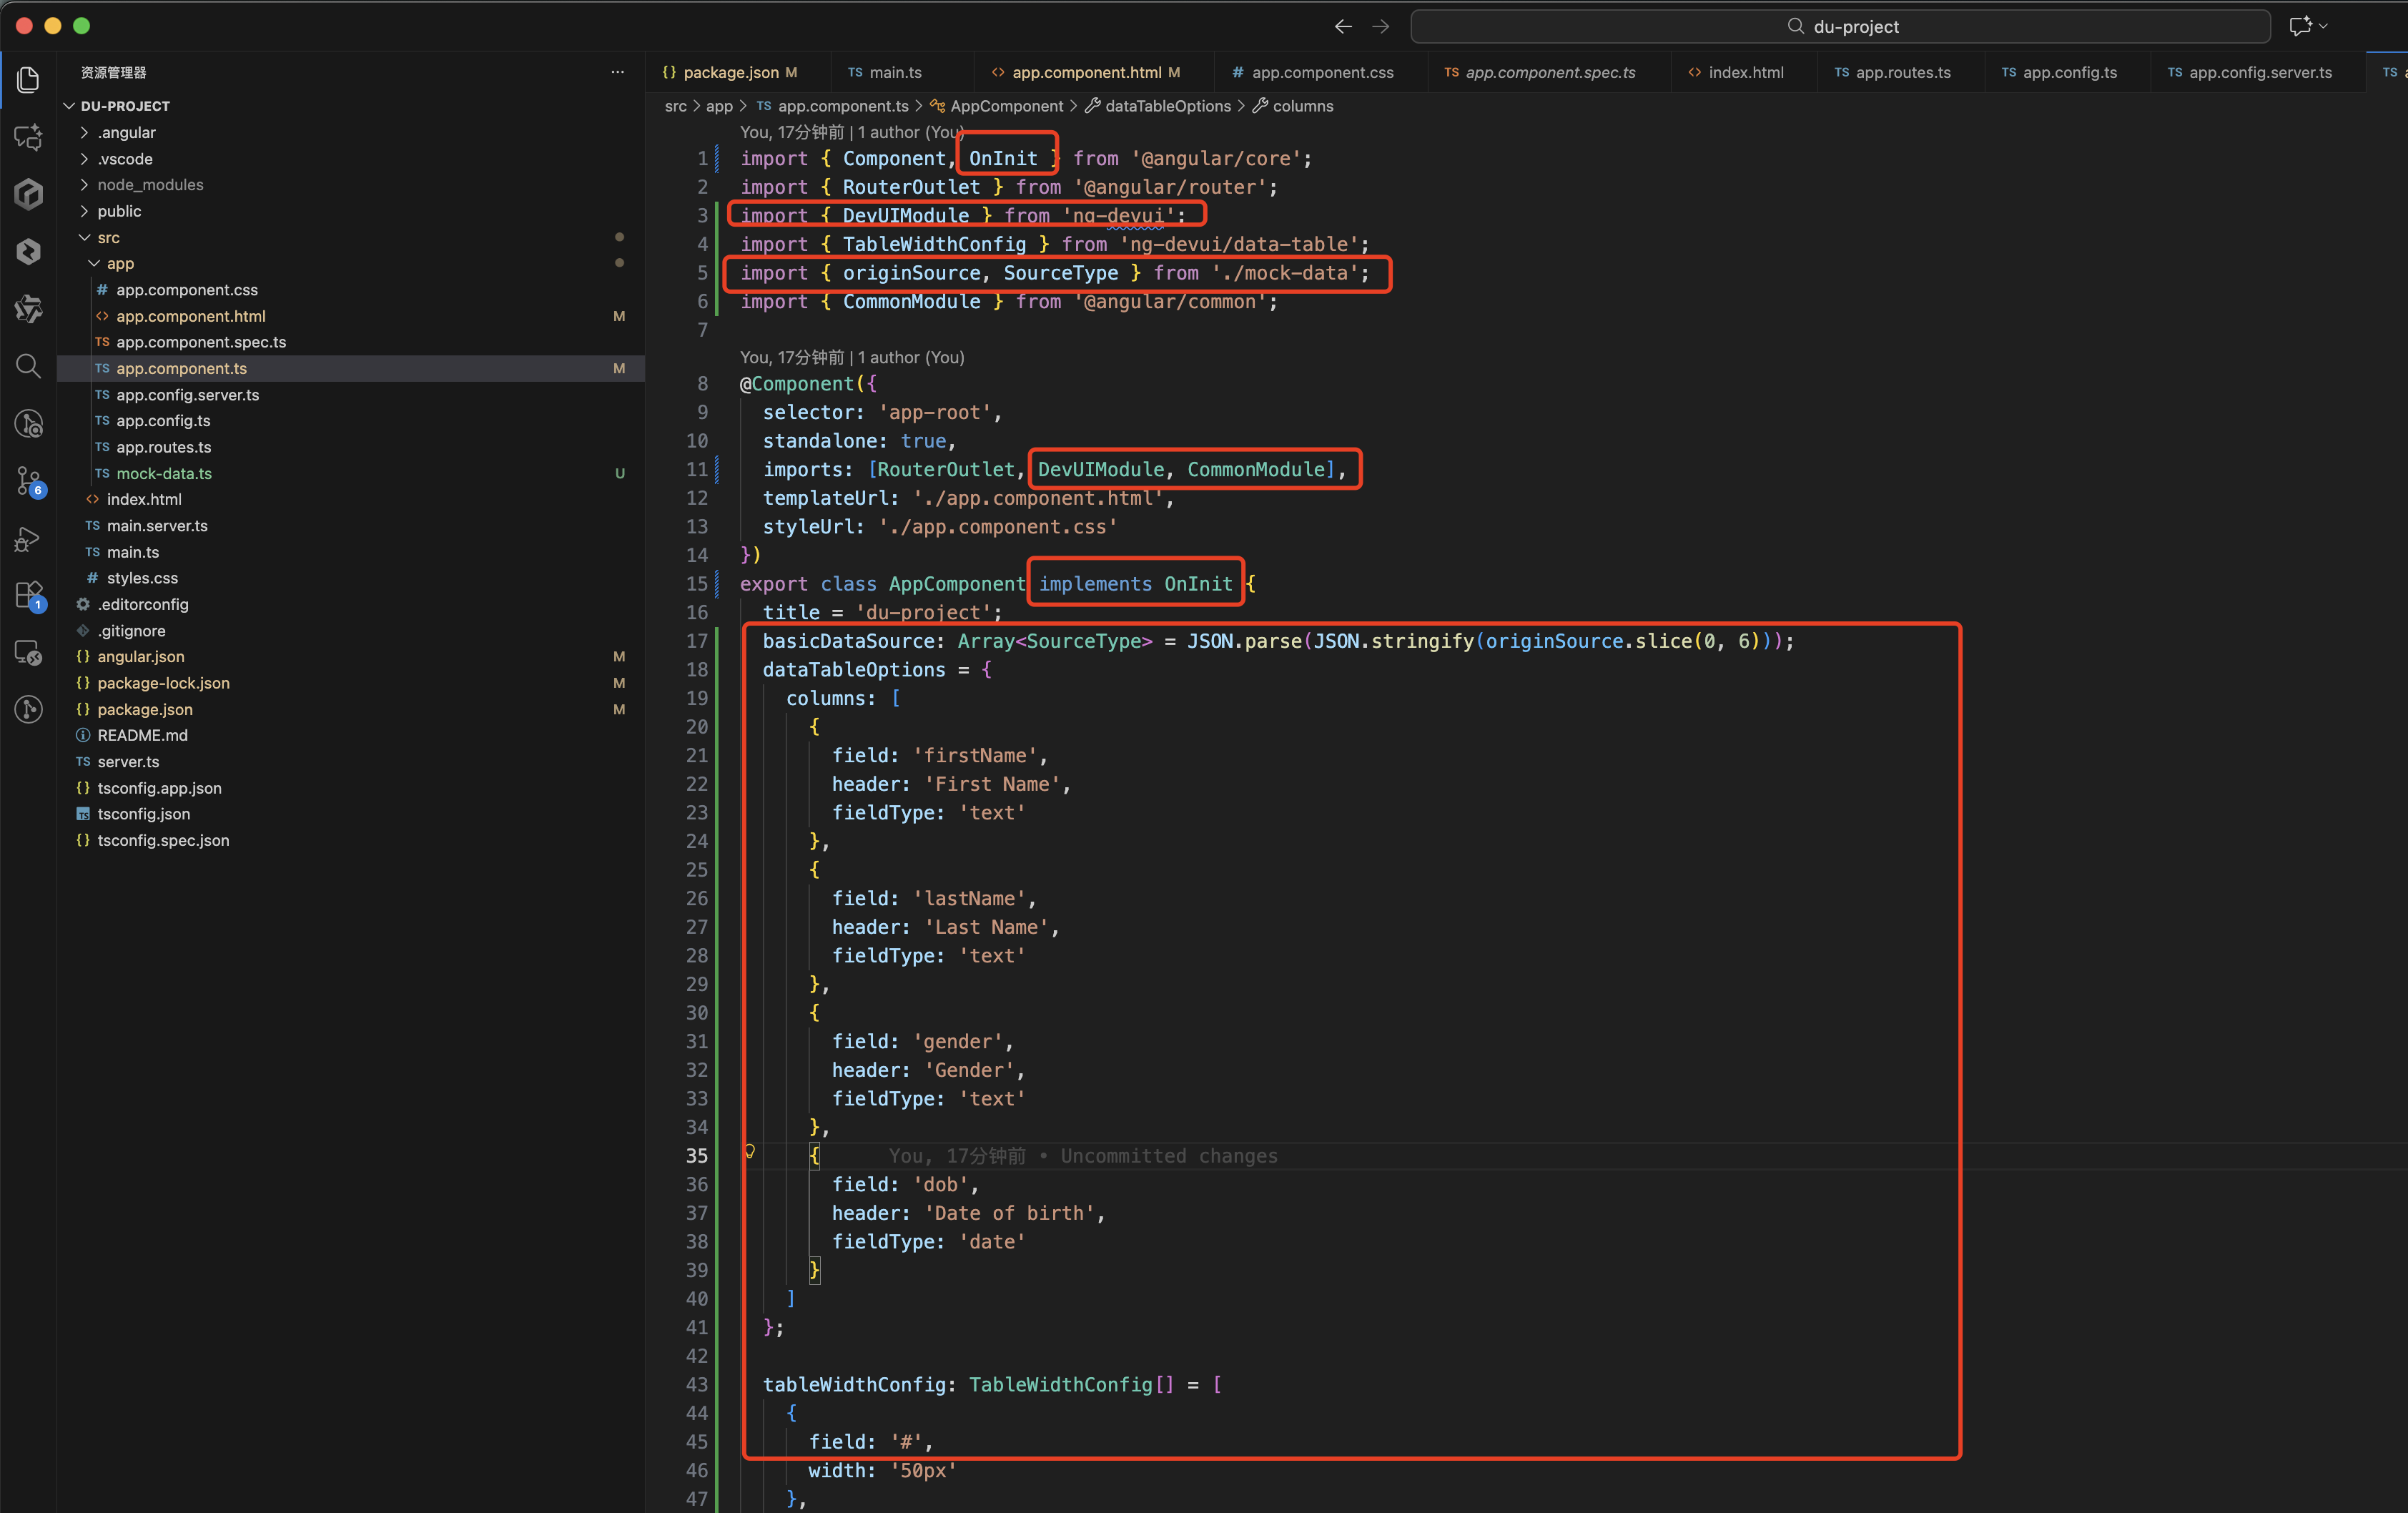Switch to the package.json tab
The image size is (2408, 1513).
[730, 72]
